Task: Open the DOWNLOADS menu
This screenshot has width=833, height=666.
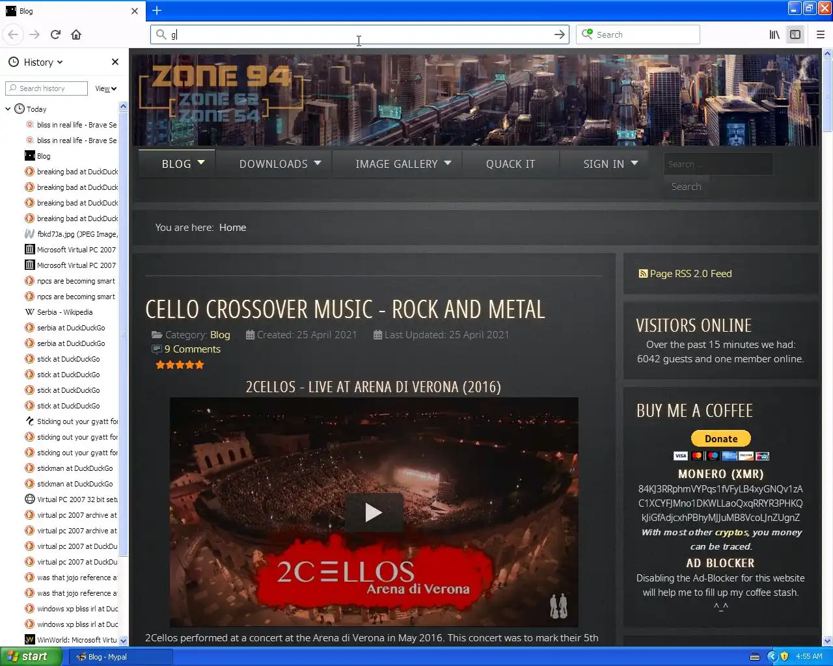Action: point(280,164)
